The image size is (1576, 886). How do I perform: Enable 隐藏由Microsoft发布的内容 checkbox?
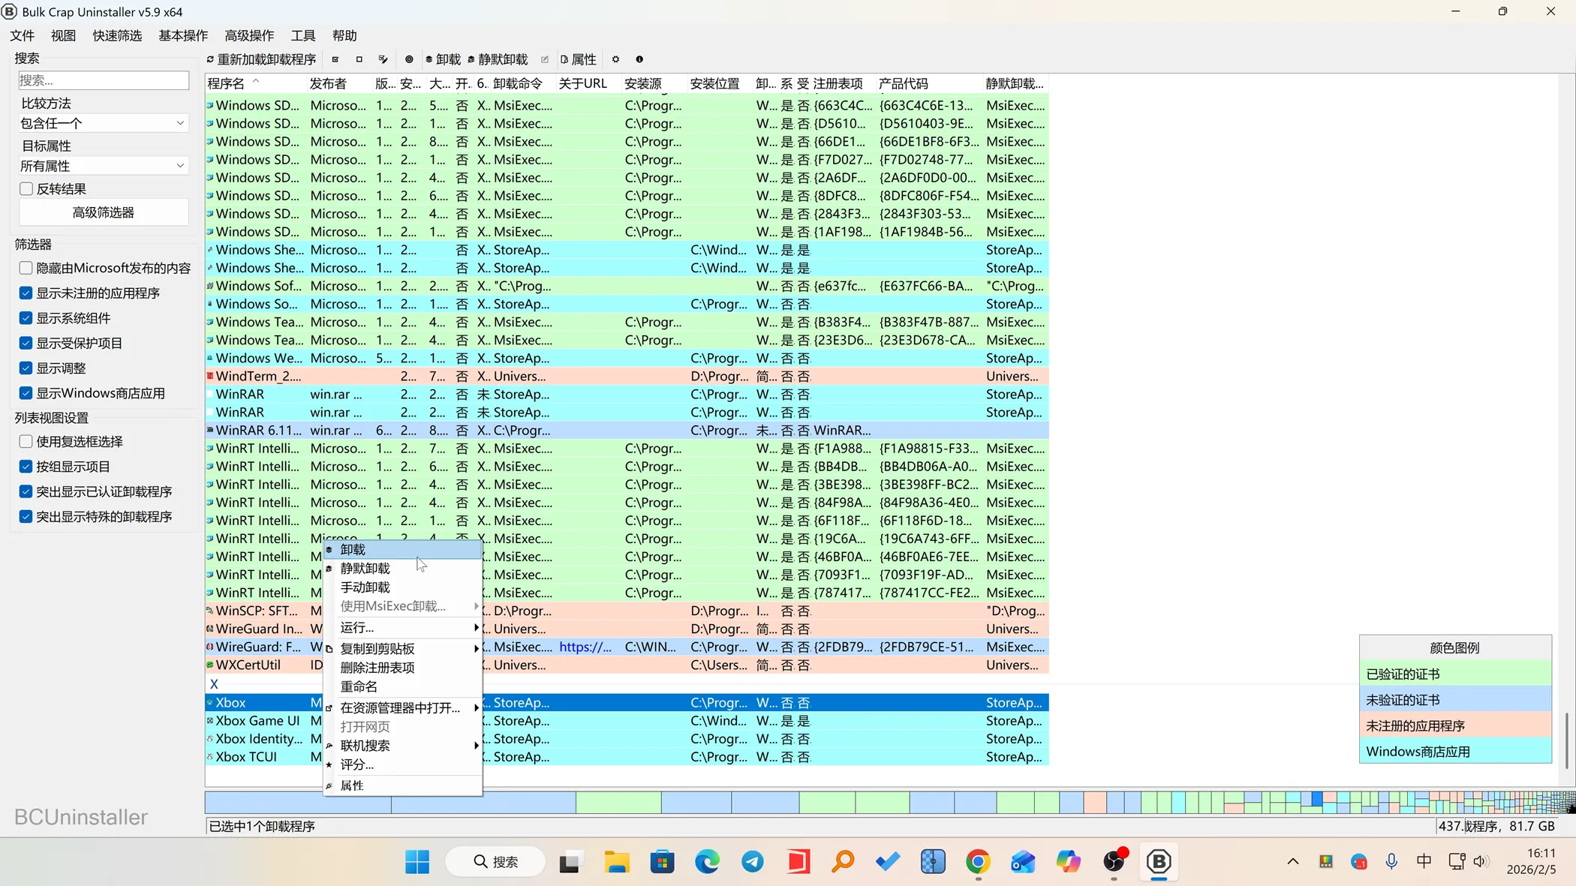26,268
